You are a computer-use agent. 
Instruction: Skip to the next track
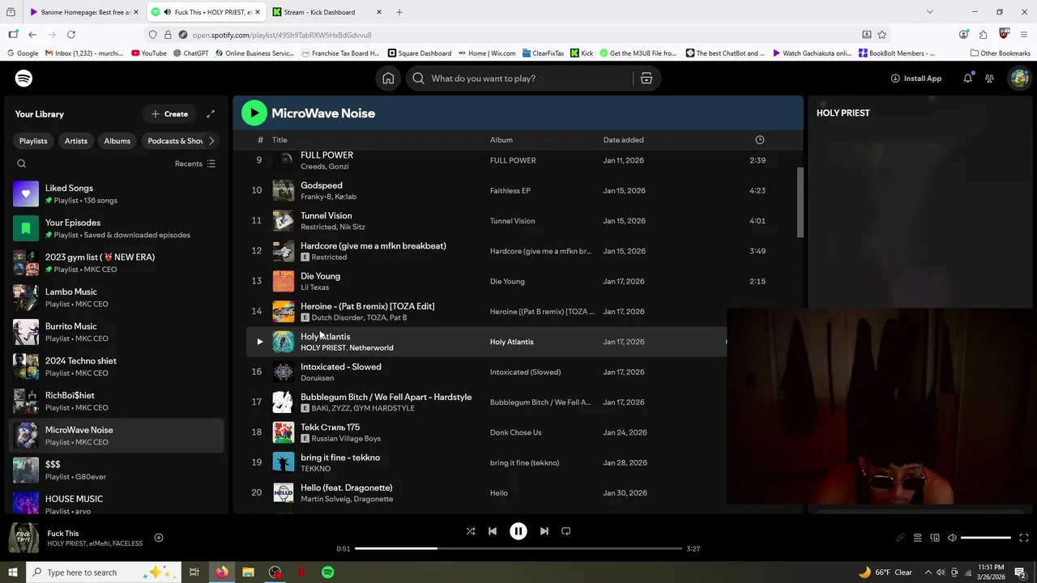(544, 531)
